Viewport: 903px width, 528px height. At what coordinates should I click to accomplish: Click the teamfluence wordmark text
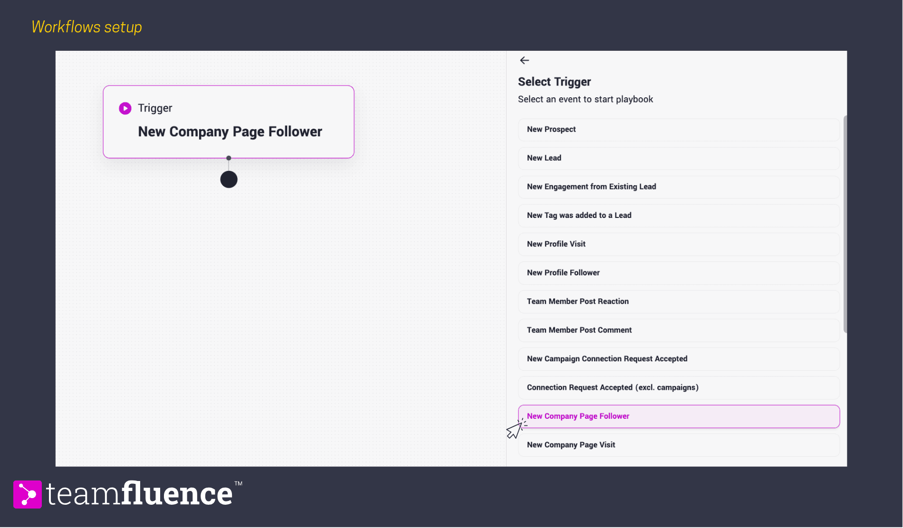point(139,494)
